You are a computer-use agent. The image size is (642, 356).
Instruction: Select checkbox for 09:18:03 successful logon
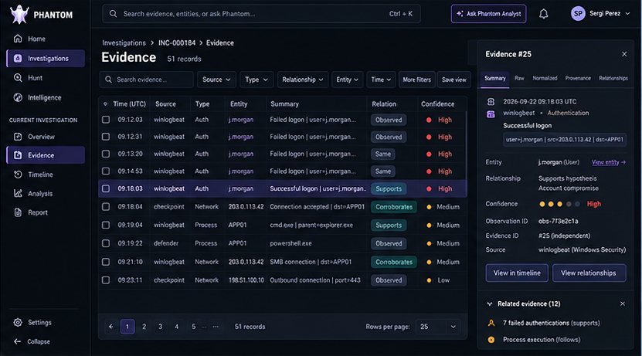pos(106,188)
